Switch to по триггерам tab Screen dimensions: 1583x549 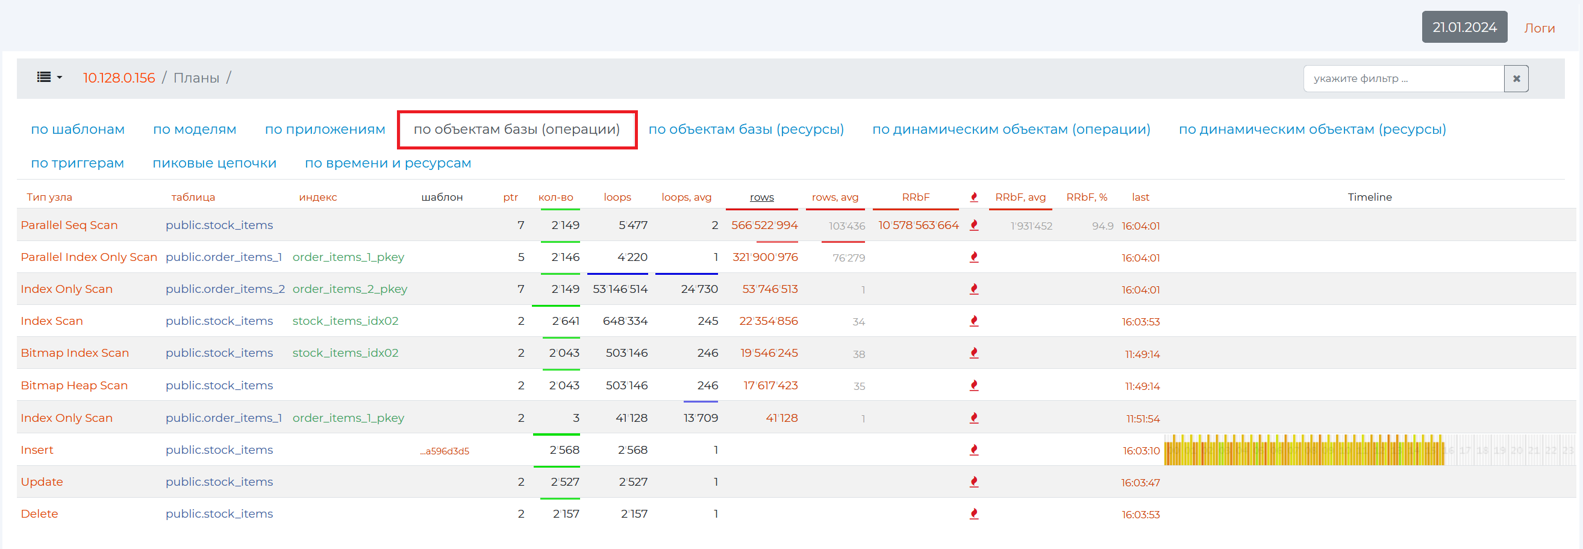tap(78, 163)
